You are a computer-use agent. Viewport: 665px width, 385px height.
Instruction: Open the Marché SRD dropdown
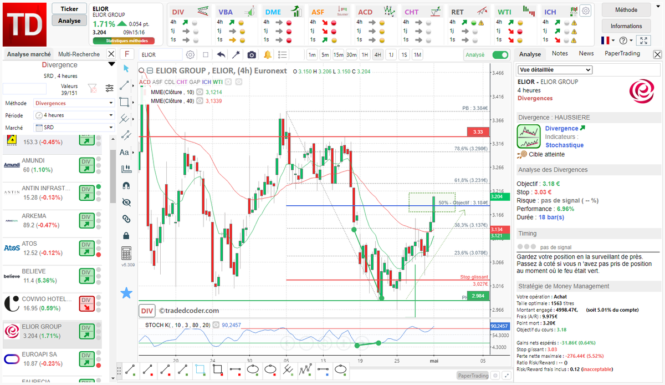74,128
